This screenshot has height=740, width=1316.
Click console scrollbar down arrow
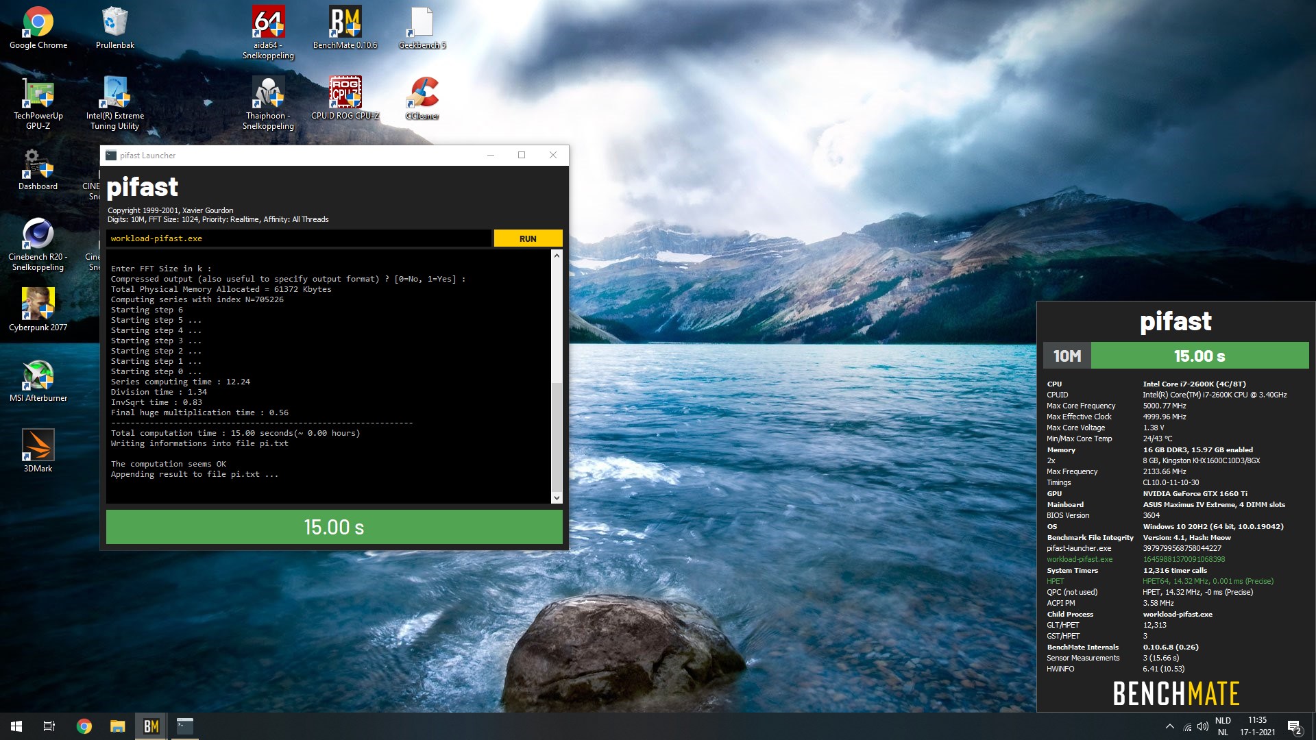point(557,498)
